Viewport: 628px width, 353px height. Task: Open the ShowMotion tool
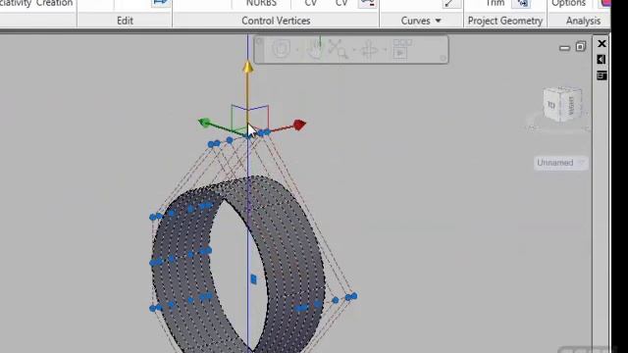(401, 49)
